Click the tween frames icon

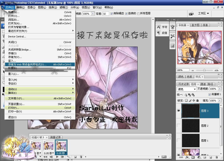pos(69,157)
